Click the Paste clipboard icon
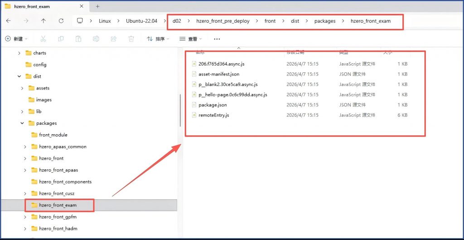Viewport: 464px width, 240px height. tap(78, 39)
